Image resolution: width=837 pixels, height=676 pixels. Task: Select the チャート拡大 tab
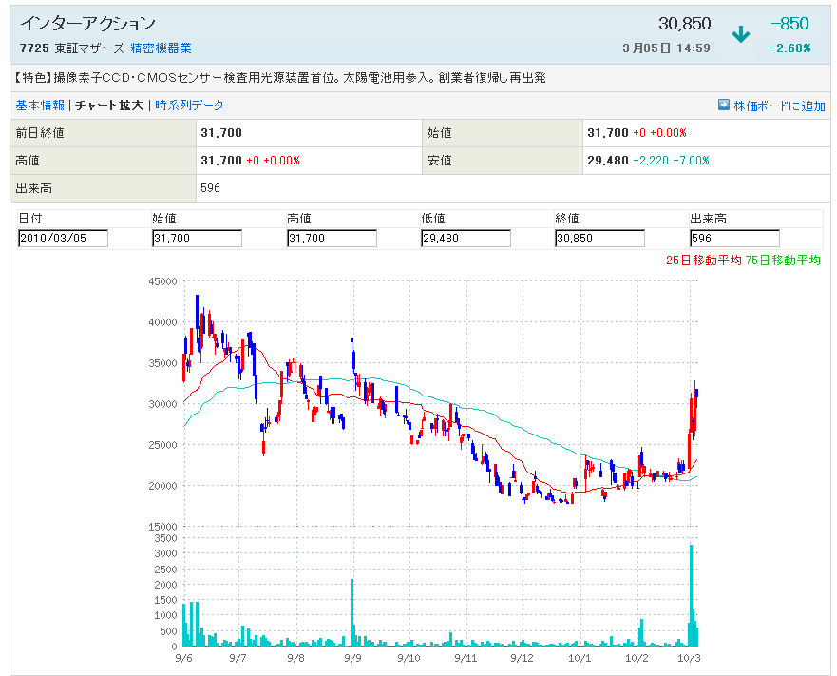tap(109, 106)
